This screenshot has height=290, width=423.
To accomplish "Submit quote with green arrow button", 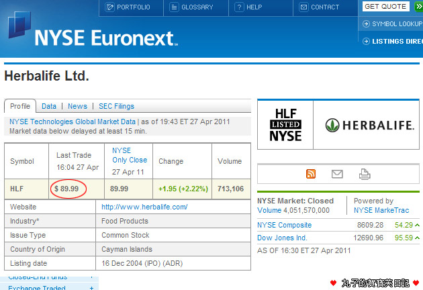I will (418, 7).
